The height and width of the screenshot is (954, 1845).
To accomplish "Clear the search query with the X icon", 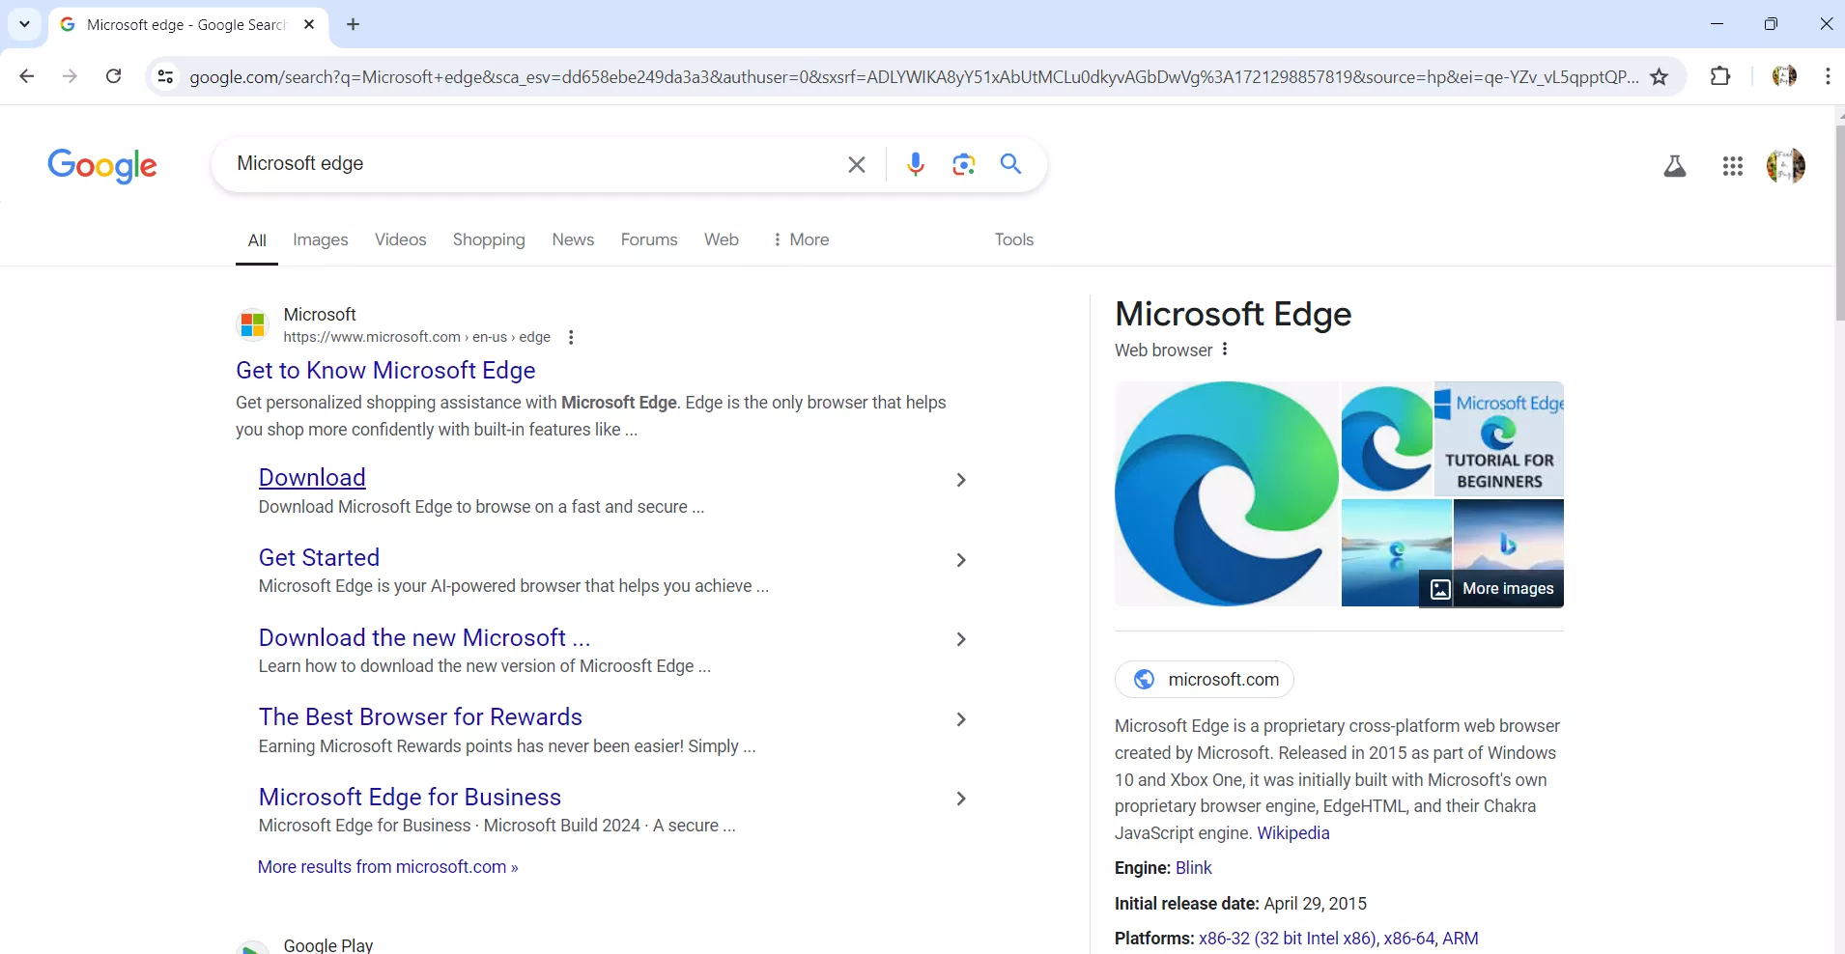I will tap(857, 164).
